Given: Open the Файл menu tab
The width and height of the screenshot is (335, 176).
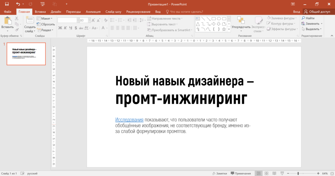Looking at the screenshot, I should (8, 12).
